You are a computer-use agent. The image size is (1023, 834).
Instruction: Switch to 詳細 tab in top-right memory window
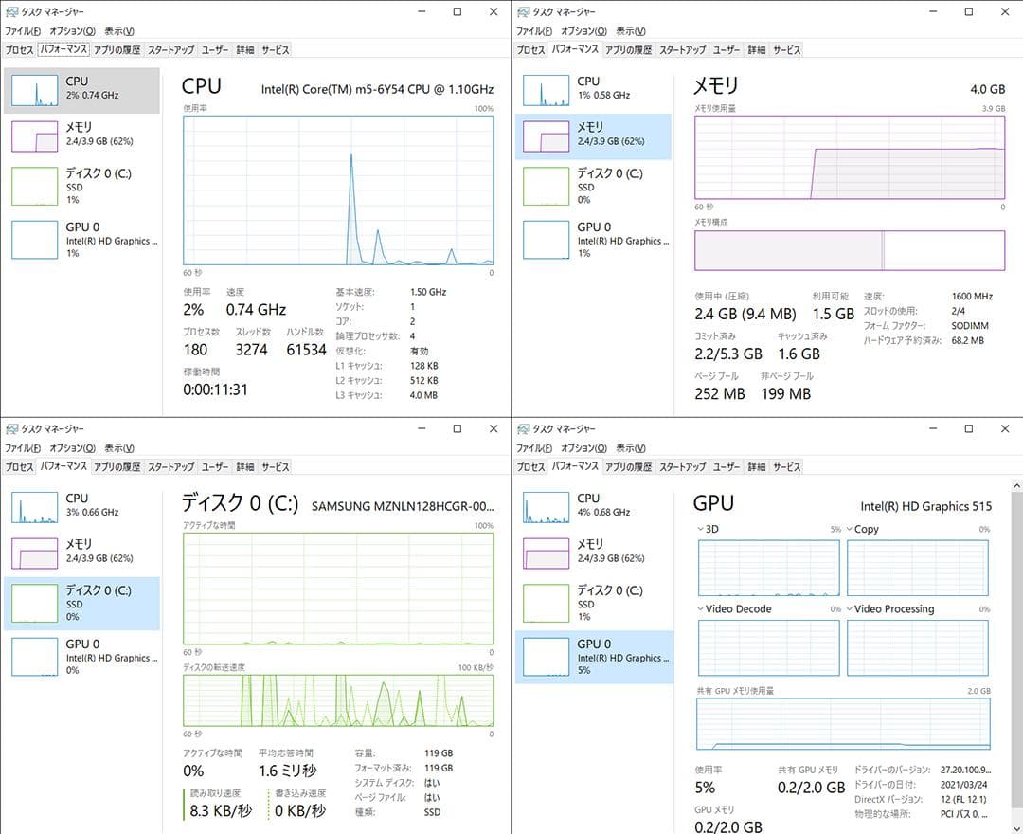click(757, 49)
